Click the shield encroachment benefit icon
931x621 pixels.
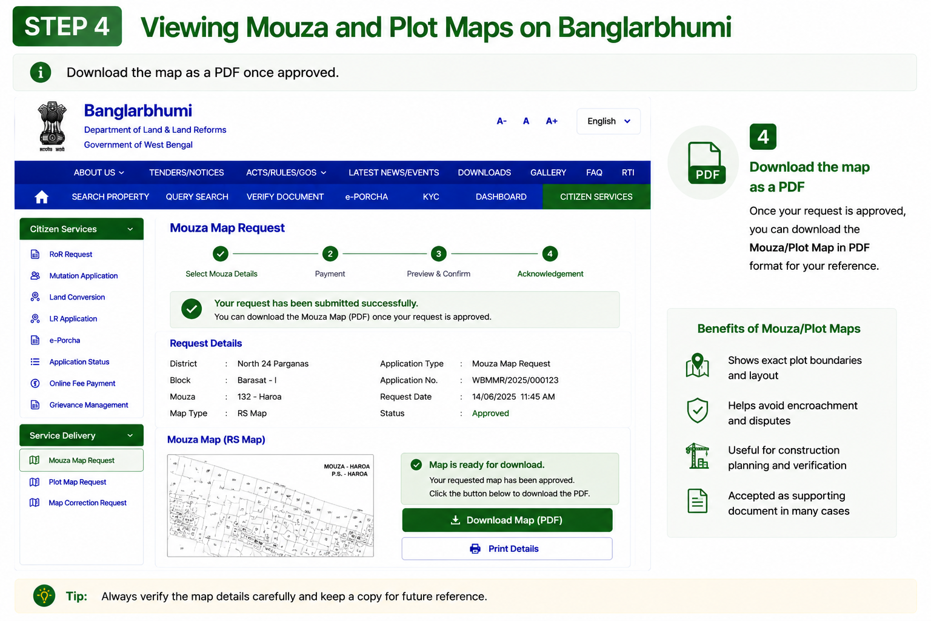(698, 411)
